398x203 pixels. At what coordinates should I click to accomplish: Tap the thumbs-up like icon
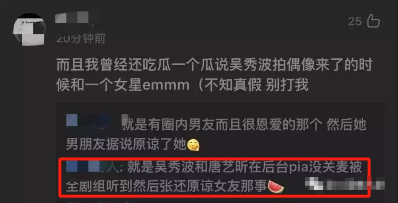pyautogui.click(x=373, y=21)
